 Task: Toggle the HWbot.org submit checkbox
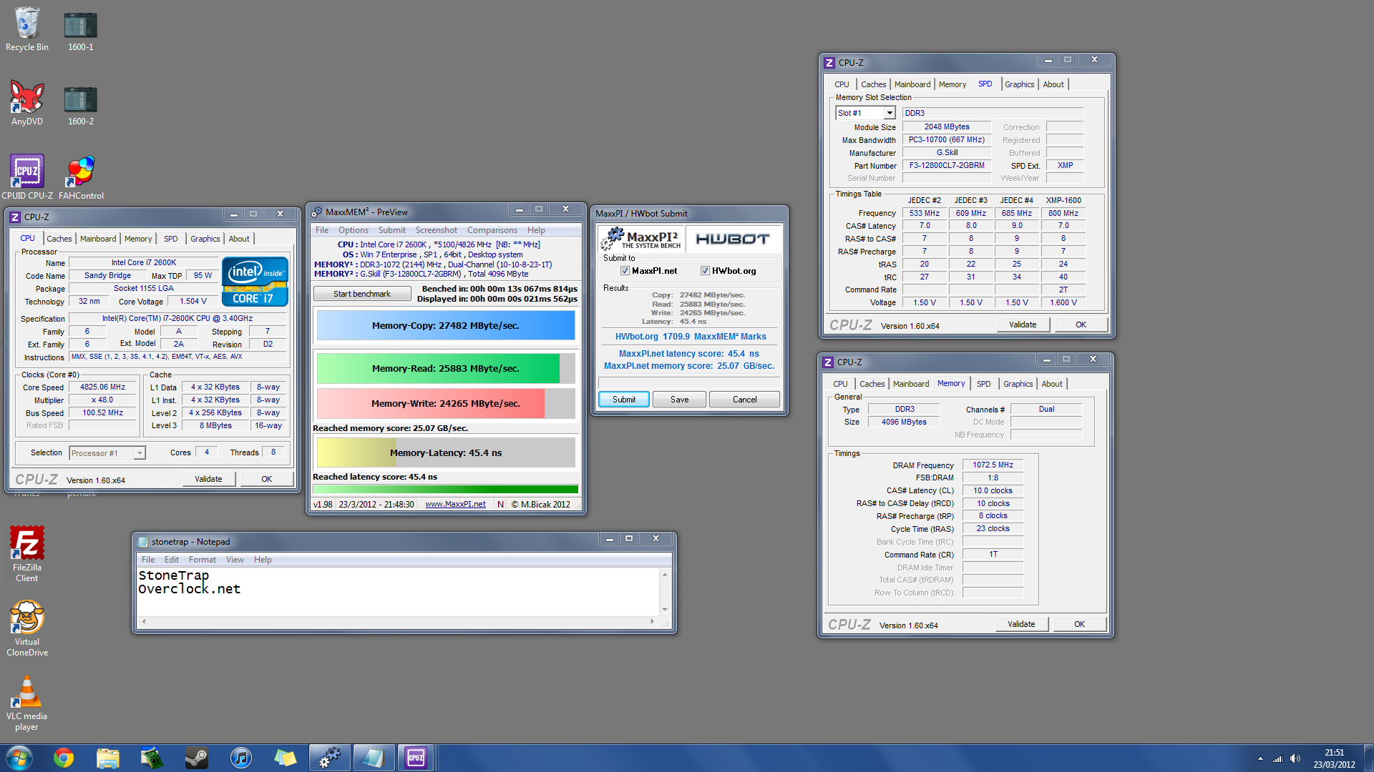point(705,271)
